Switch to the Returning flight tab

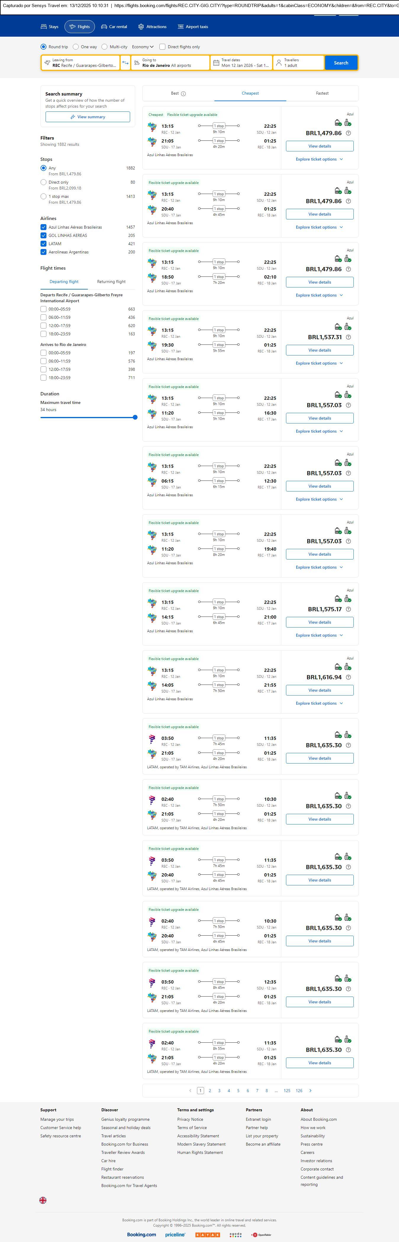(111, 282)
